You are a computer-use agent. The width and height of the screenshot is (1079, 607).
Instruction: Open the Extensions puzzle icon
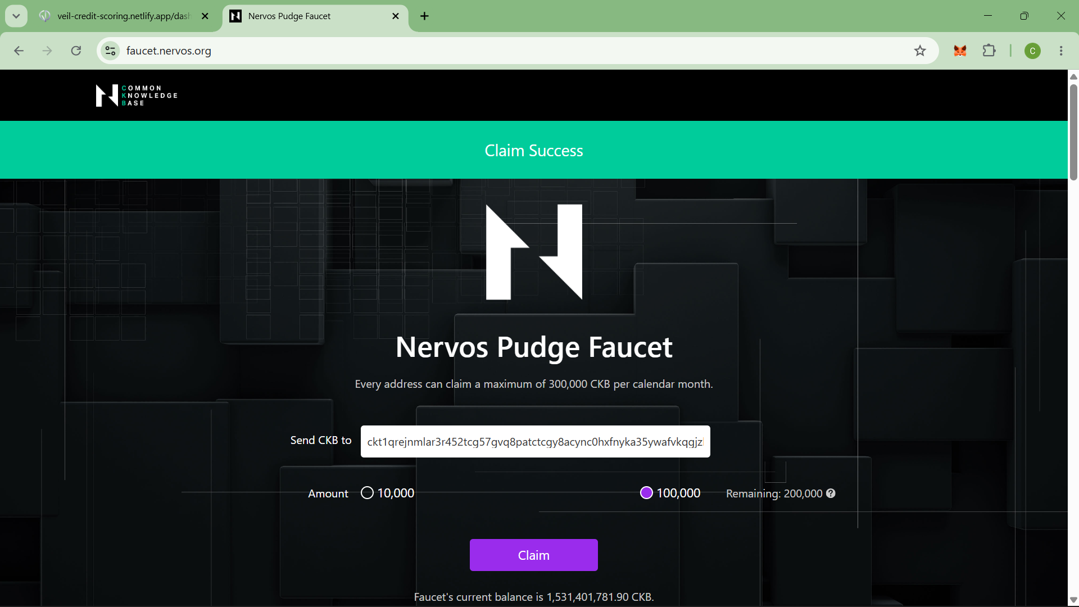point(989,51)
